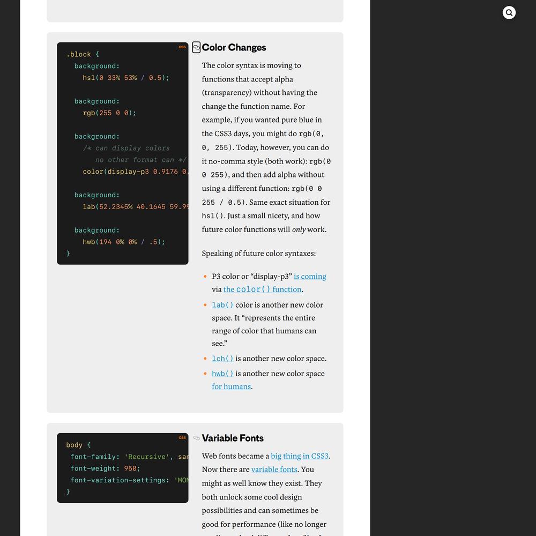The height and width of the screenshot is (536, 536).
Task: Click the italic word "only"
Action: (x=299, y=229)
